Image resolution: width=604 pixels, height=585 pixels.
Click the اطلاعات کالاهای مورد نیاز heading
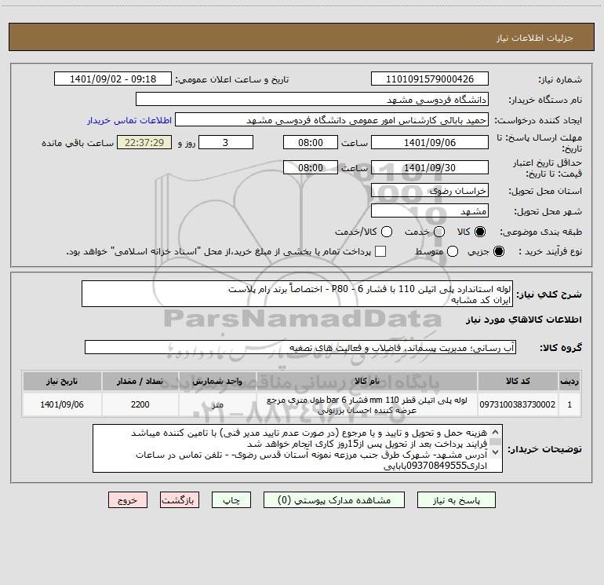[x=524, y=320]
